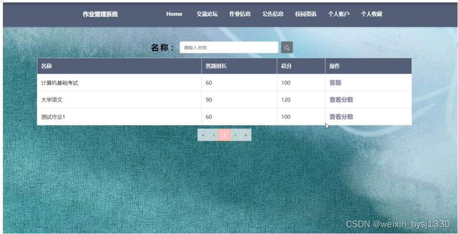
Task: Click 答题 for 计算机基础考试
Action: 335,83
